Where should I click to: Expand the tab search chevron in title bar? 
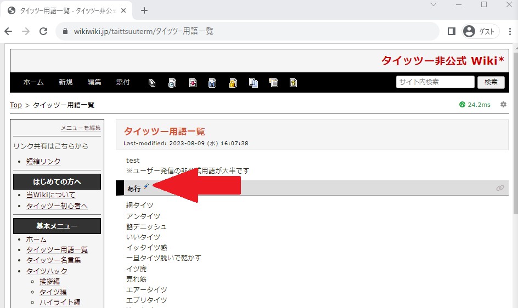(433, 5)
